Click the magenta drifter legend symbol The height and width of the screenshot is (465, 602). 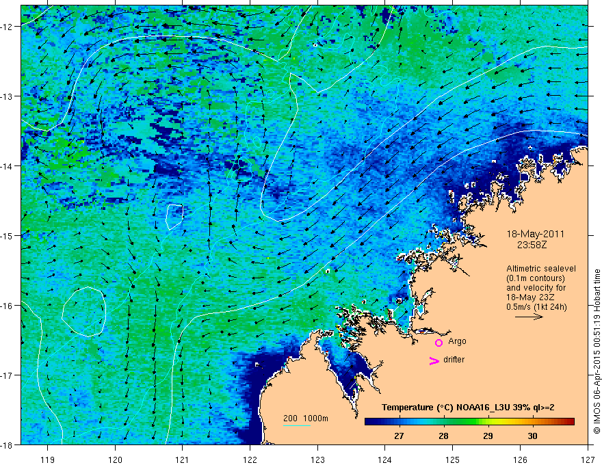434,360
